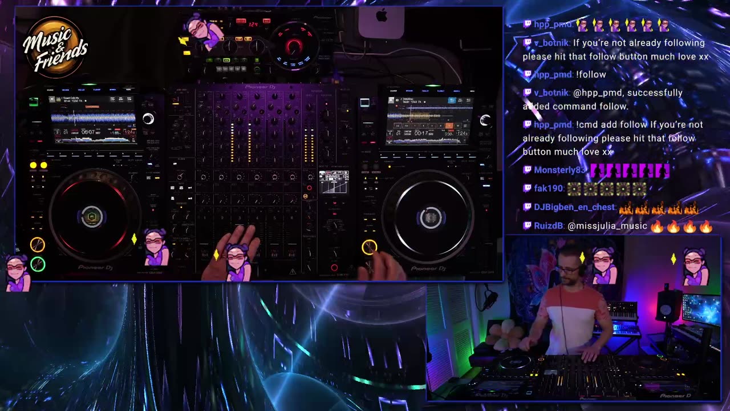The height and width of the screenshot is (411, 730).
Task: Click the green PLAY/PAUSE button on left deck
Action: [x=38, y=264]
